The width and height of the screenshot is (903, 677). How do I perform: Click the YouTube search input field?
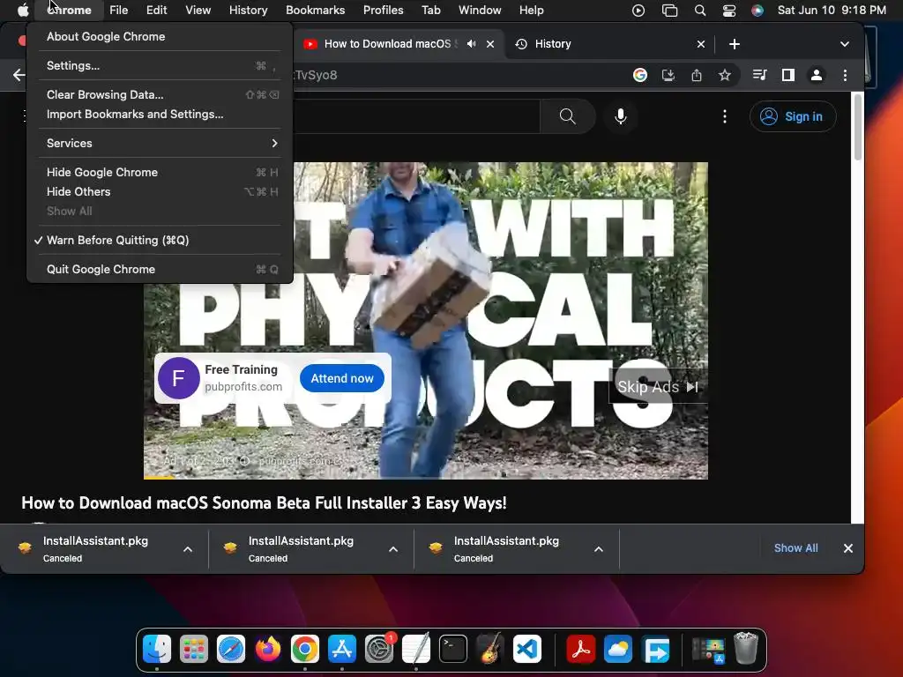click(416, 116)
